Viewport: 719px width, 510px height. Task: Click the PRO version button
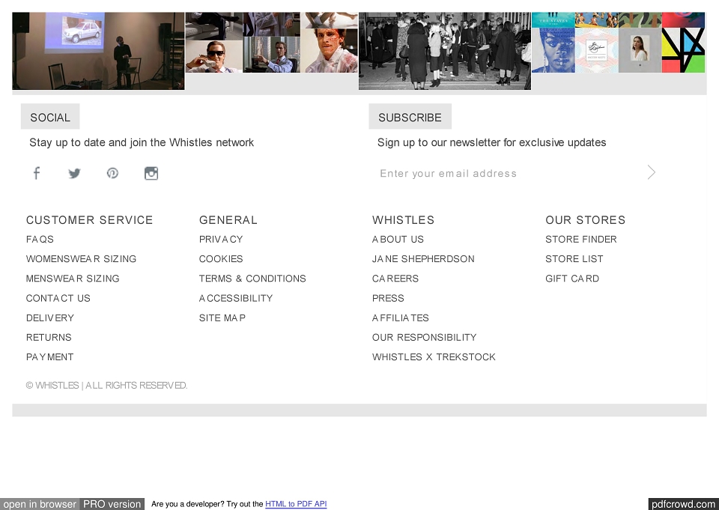pos(112,504)
